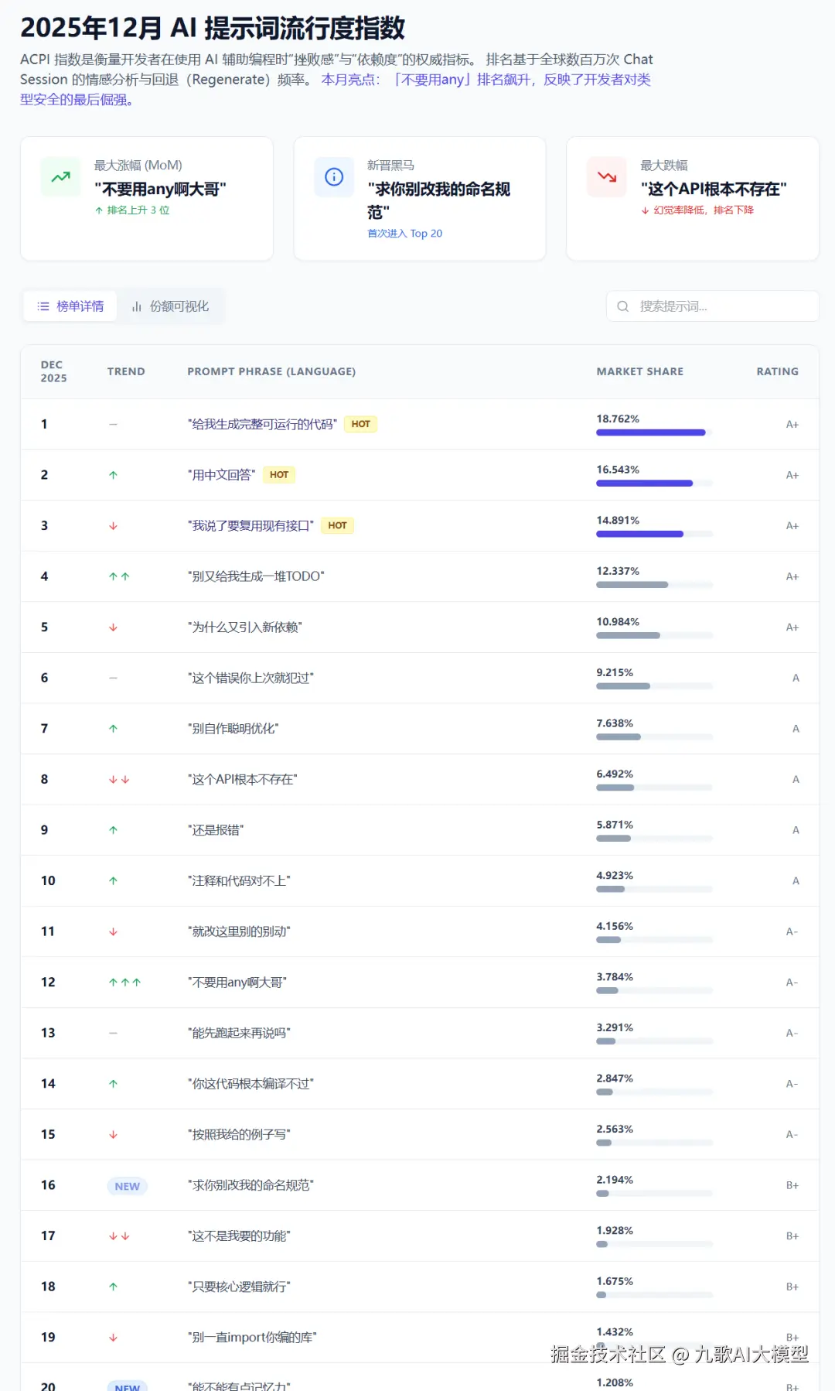Open the 份额可视化 tab

click(171, 306)
